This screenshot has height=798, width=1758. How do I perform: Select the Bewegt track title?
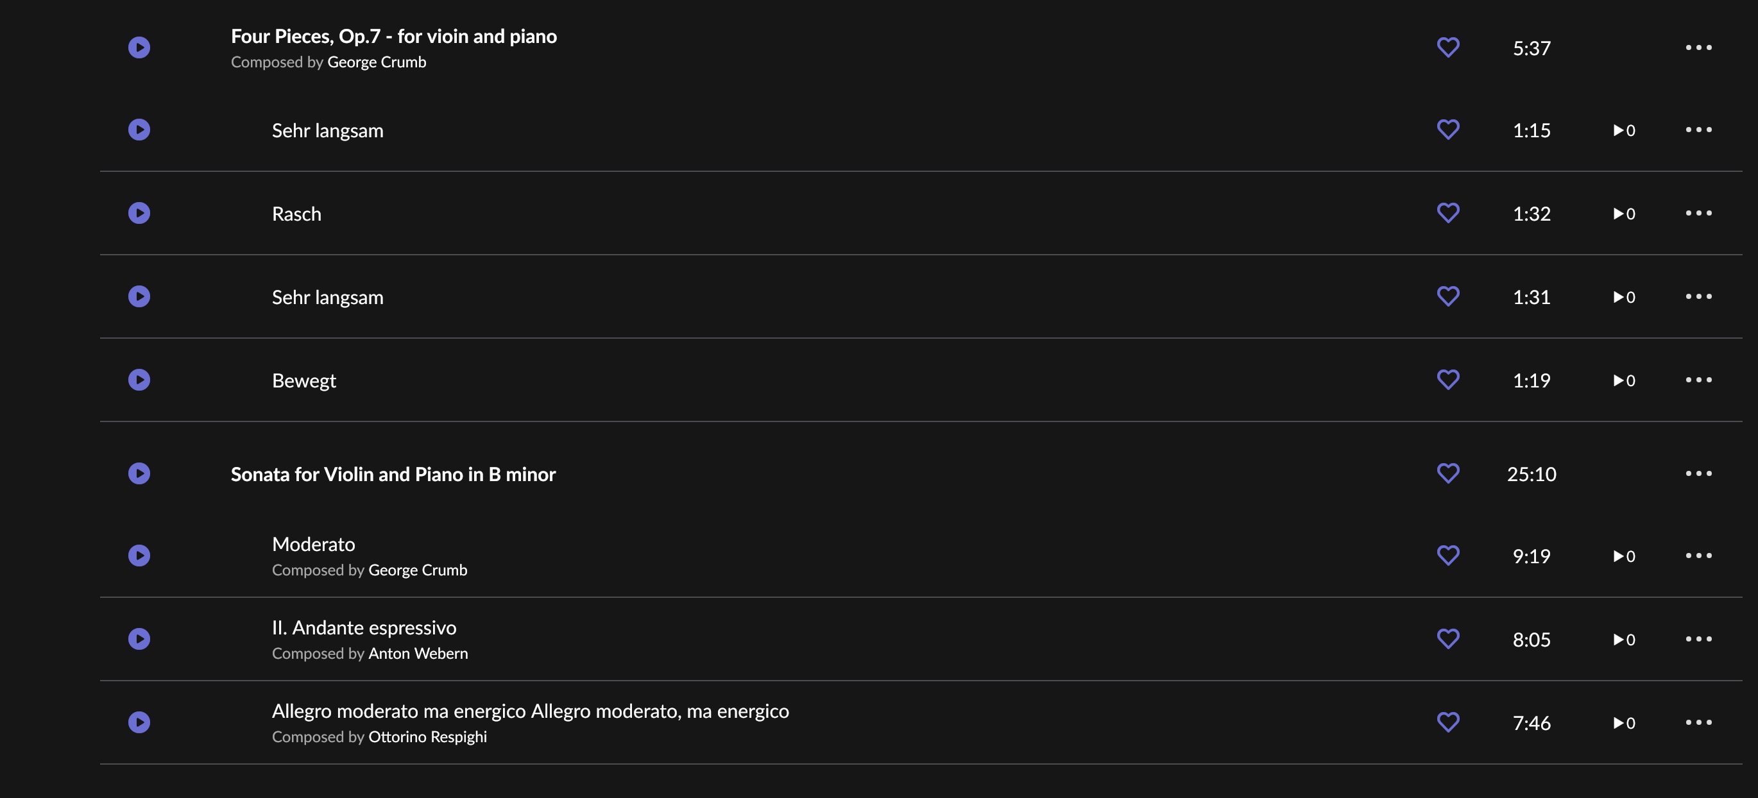tap(303, 380)
